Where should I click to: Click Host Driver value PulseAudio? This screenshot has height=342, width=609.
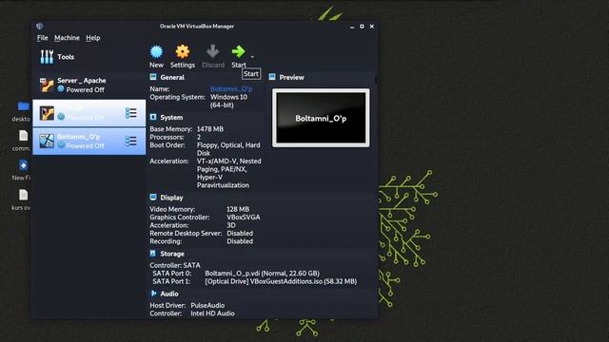coord(207,305)
